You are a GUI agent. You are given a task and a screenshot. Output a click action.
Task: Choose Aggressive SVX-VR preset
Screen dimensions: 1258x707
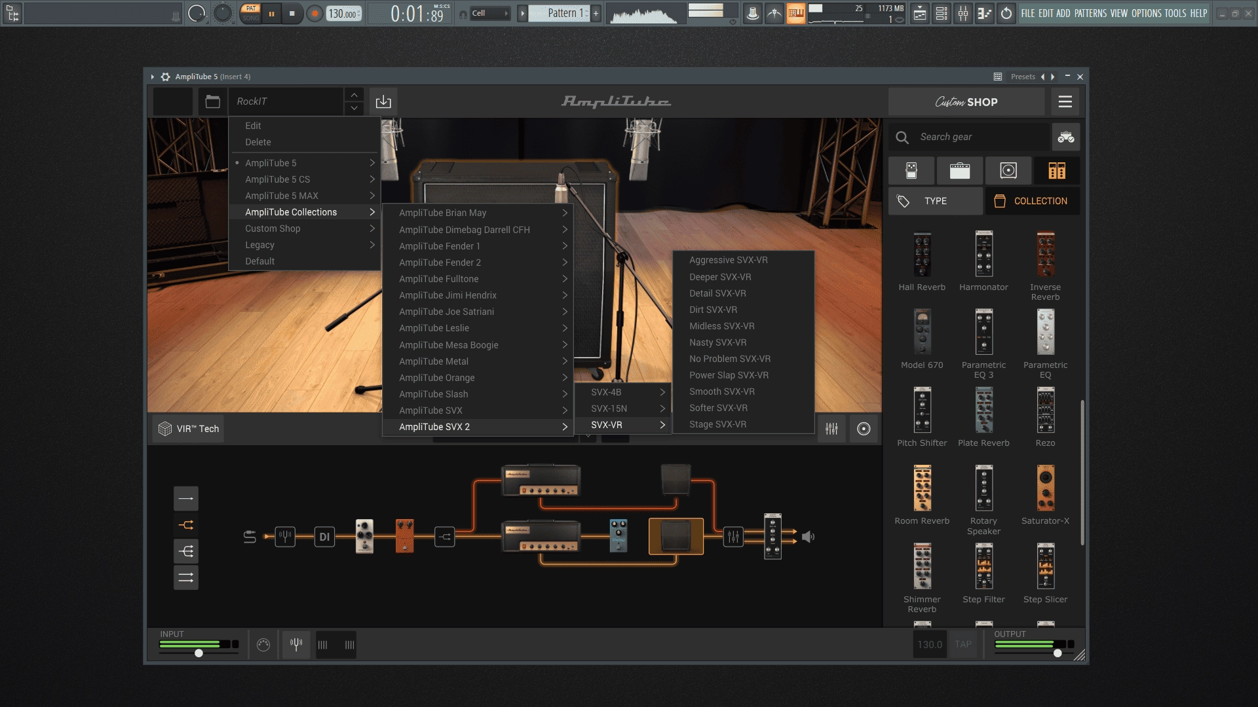click(744, 260)
